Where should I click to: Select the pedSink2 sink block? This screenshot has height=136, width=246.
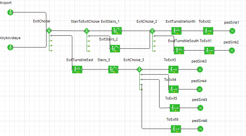232,51
